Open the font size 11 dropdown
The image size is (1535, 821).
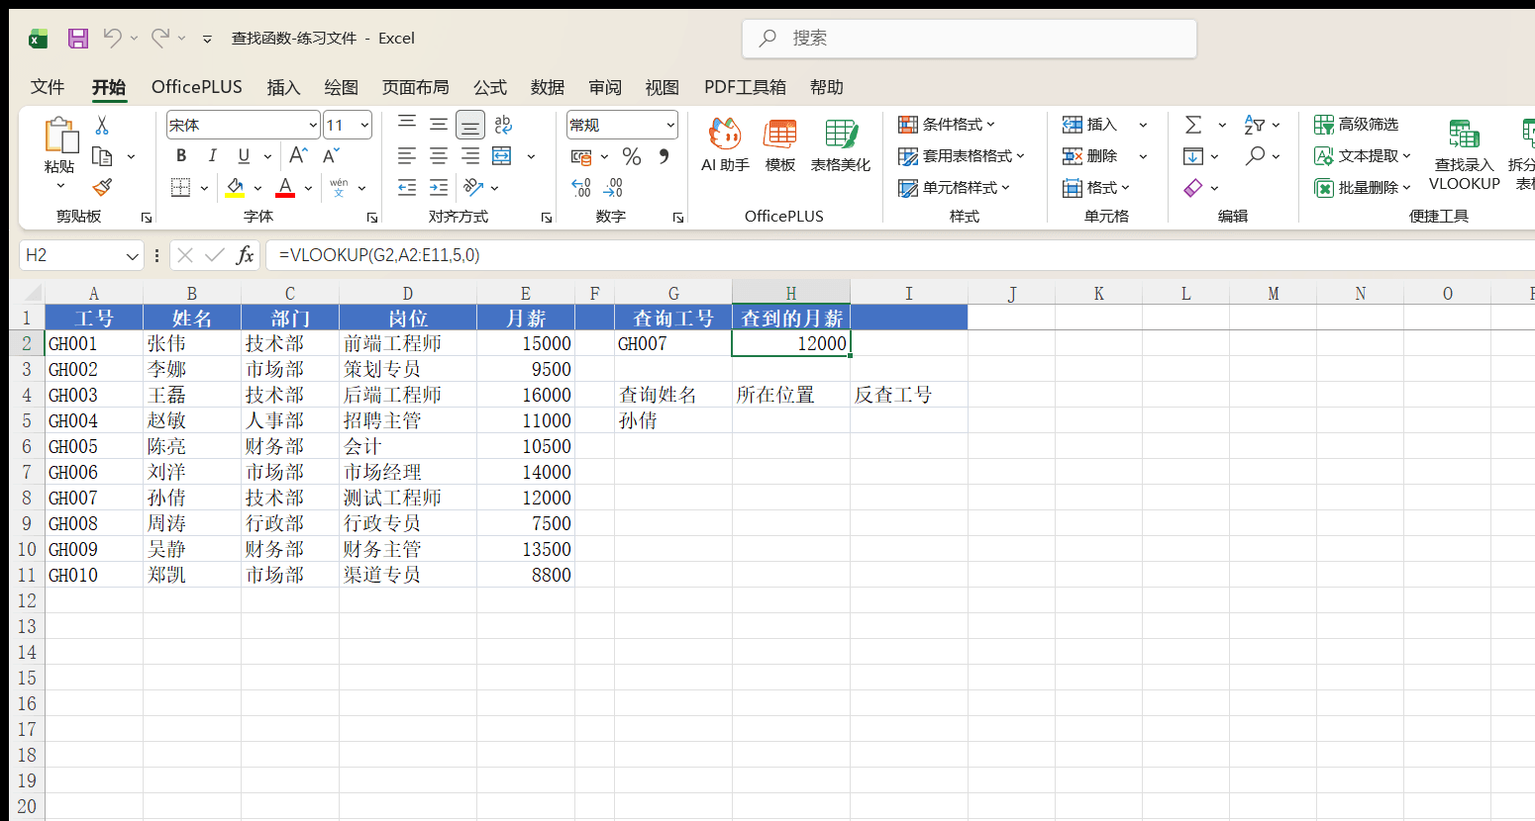(364, 125)
